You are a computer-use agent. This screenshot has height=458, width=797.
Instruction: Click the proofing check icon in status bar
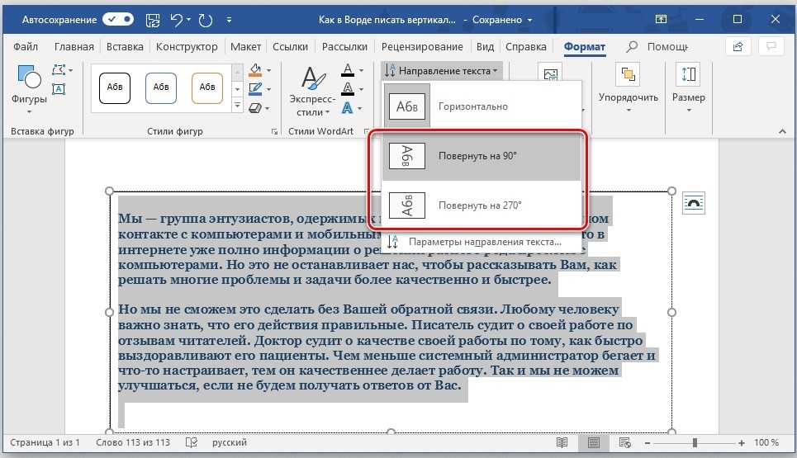click(191, 443)
